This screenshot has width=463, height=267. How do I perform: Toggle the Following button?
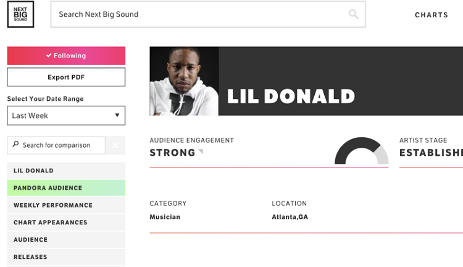tap(66, 56)
